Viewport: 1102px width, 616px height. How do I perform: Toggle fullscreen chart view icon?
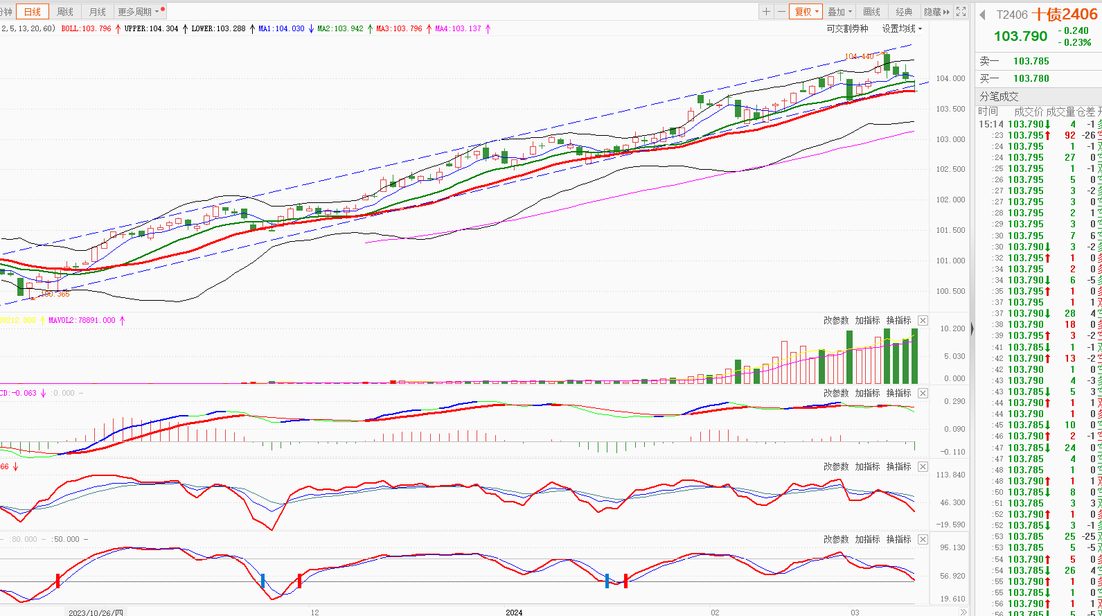961,12
